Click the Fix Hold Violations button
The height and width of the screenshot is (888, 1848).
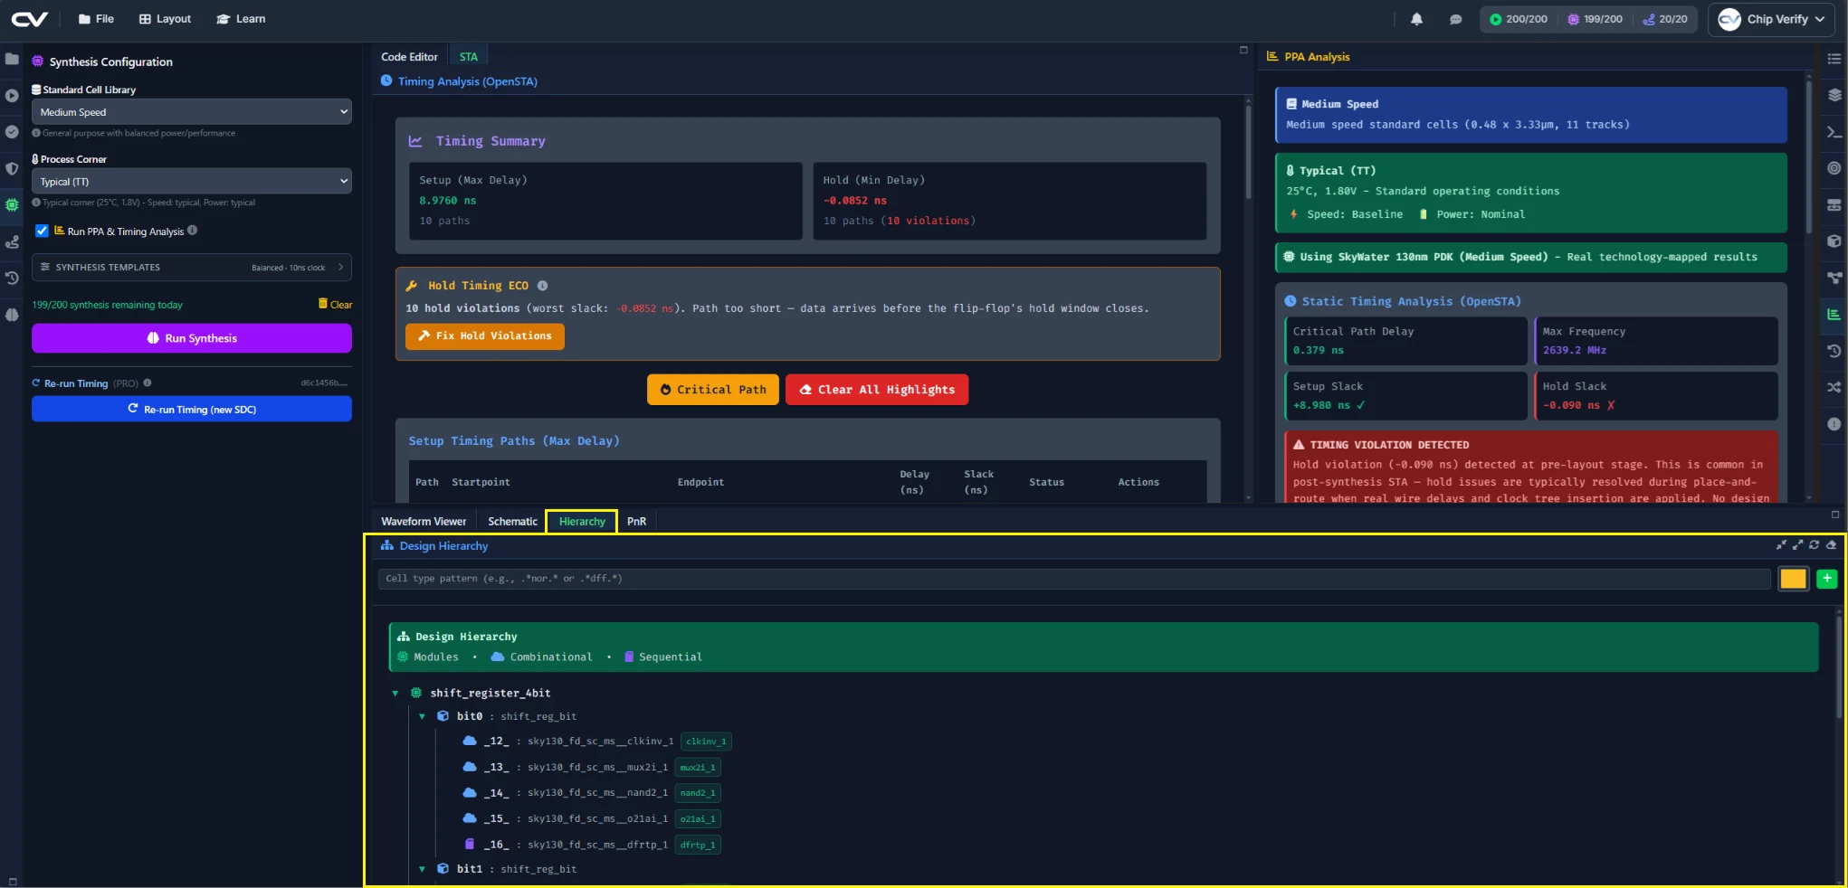click(x=485, y=336)
